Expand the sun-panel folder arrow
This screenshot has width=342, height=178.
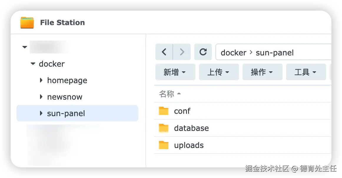41,113
